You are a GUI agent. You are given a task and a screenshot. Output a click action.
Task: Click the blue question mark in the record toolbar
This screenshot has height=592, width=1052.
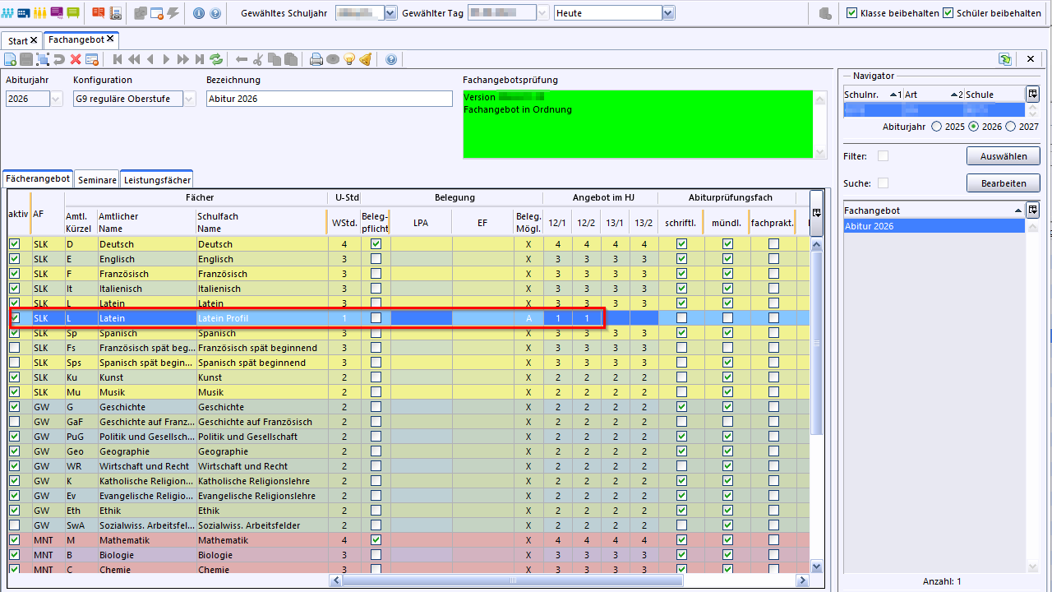391,59
